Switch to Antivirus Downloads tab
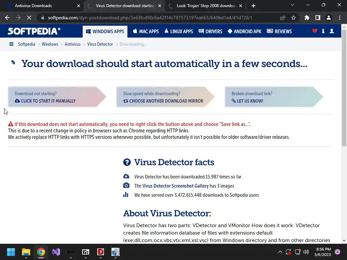347x260 pixels. click(42, 6)
